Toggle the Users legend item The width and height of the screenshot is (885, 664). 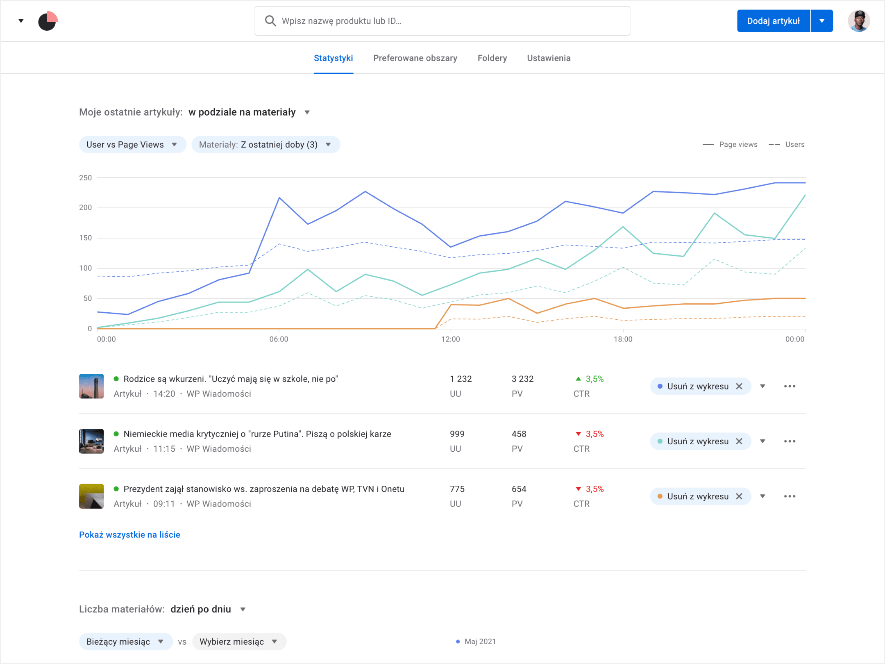[787, 145]
